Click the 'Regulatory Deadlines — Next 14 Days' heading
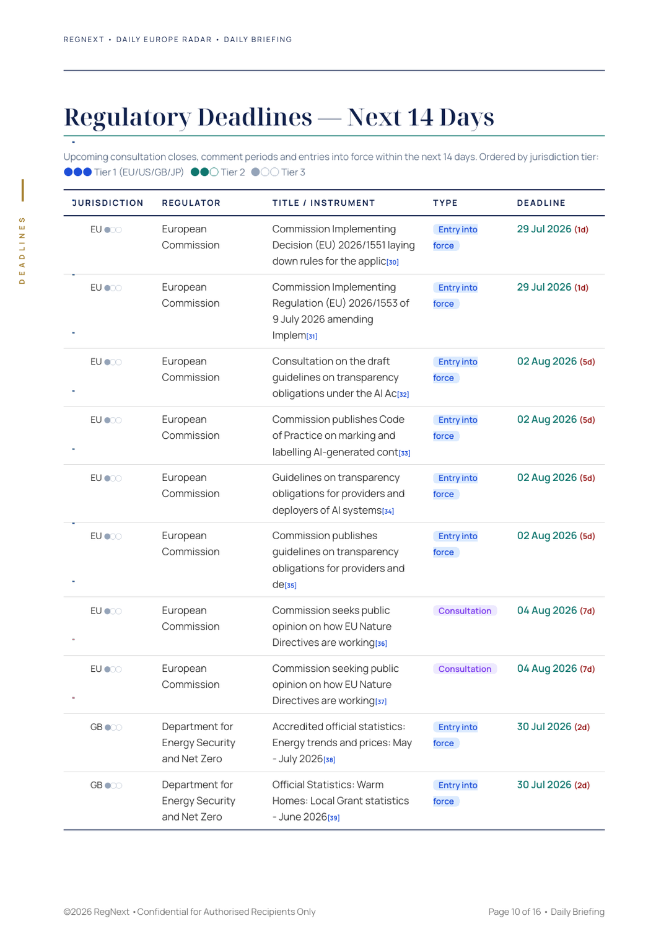 pos(279,117)
